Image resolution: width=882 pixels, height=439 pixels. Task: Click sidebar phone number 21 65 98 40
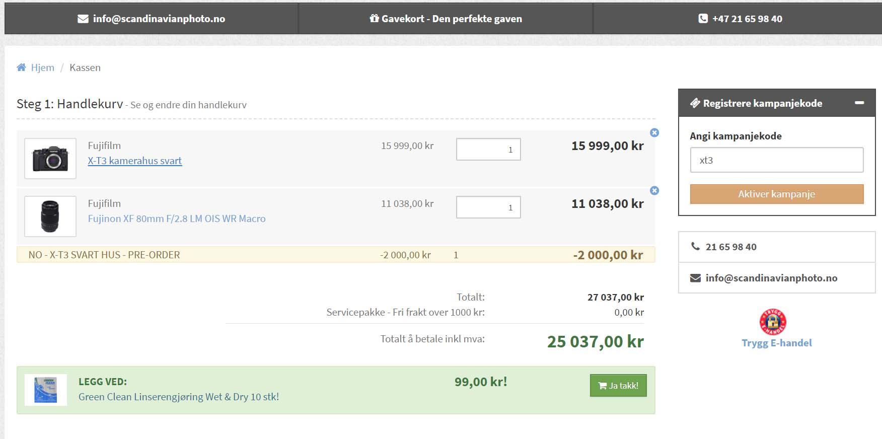click(x=731, y=247)
